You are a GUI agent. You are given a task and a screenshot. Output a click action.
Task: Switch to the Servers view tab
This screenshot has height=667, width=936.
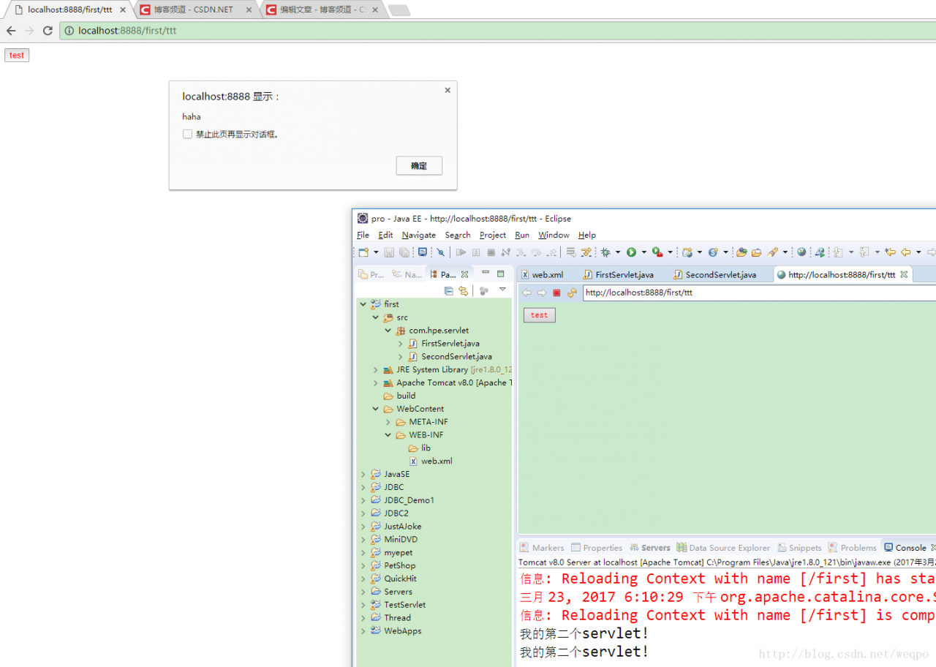(650, 548)
